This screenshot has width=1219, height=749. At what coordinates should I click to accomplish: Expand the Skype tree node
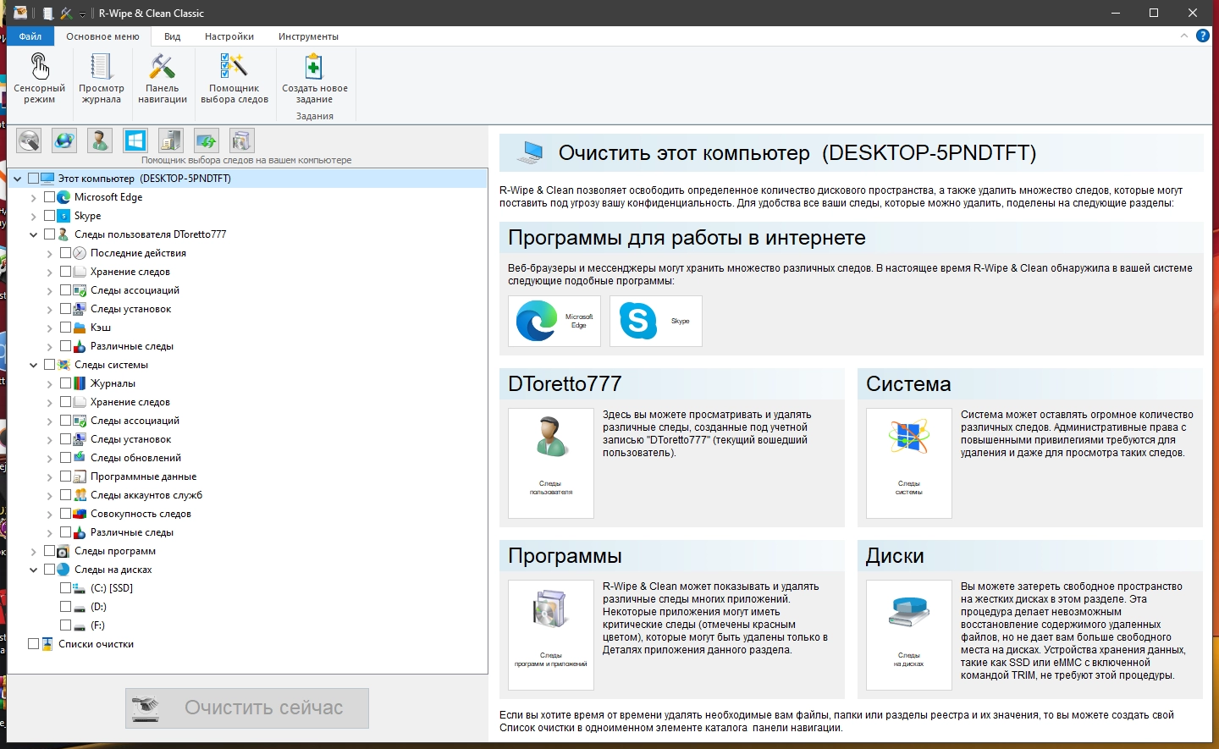click(x=34, y=216)
